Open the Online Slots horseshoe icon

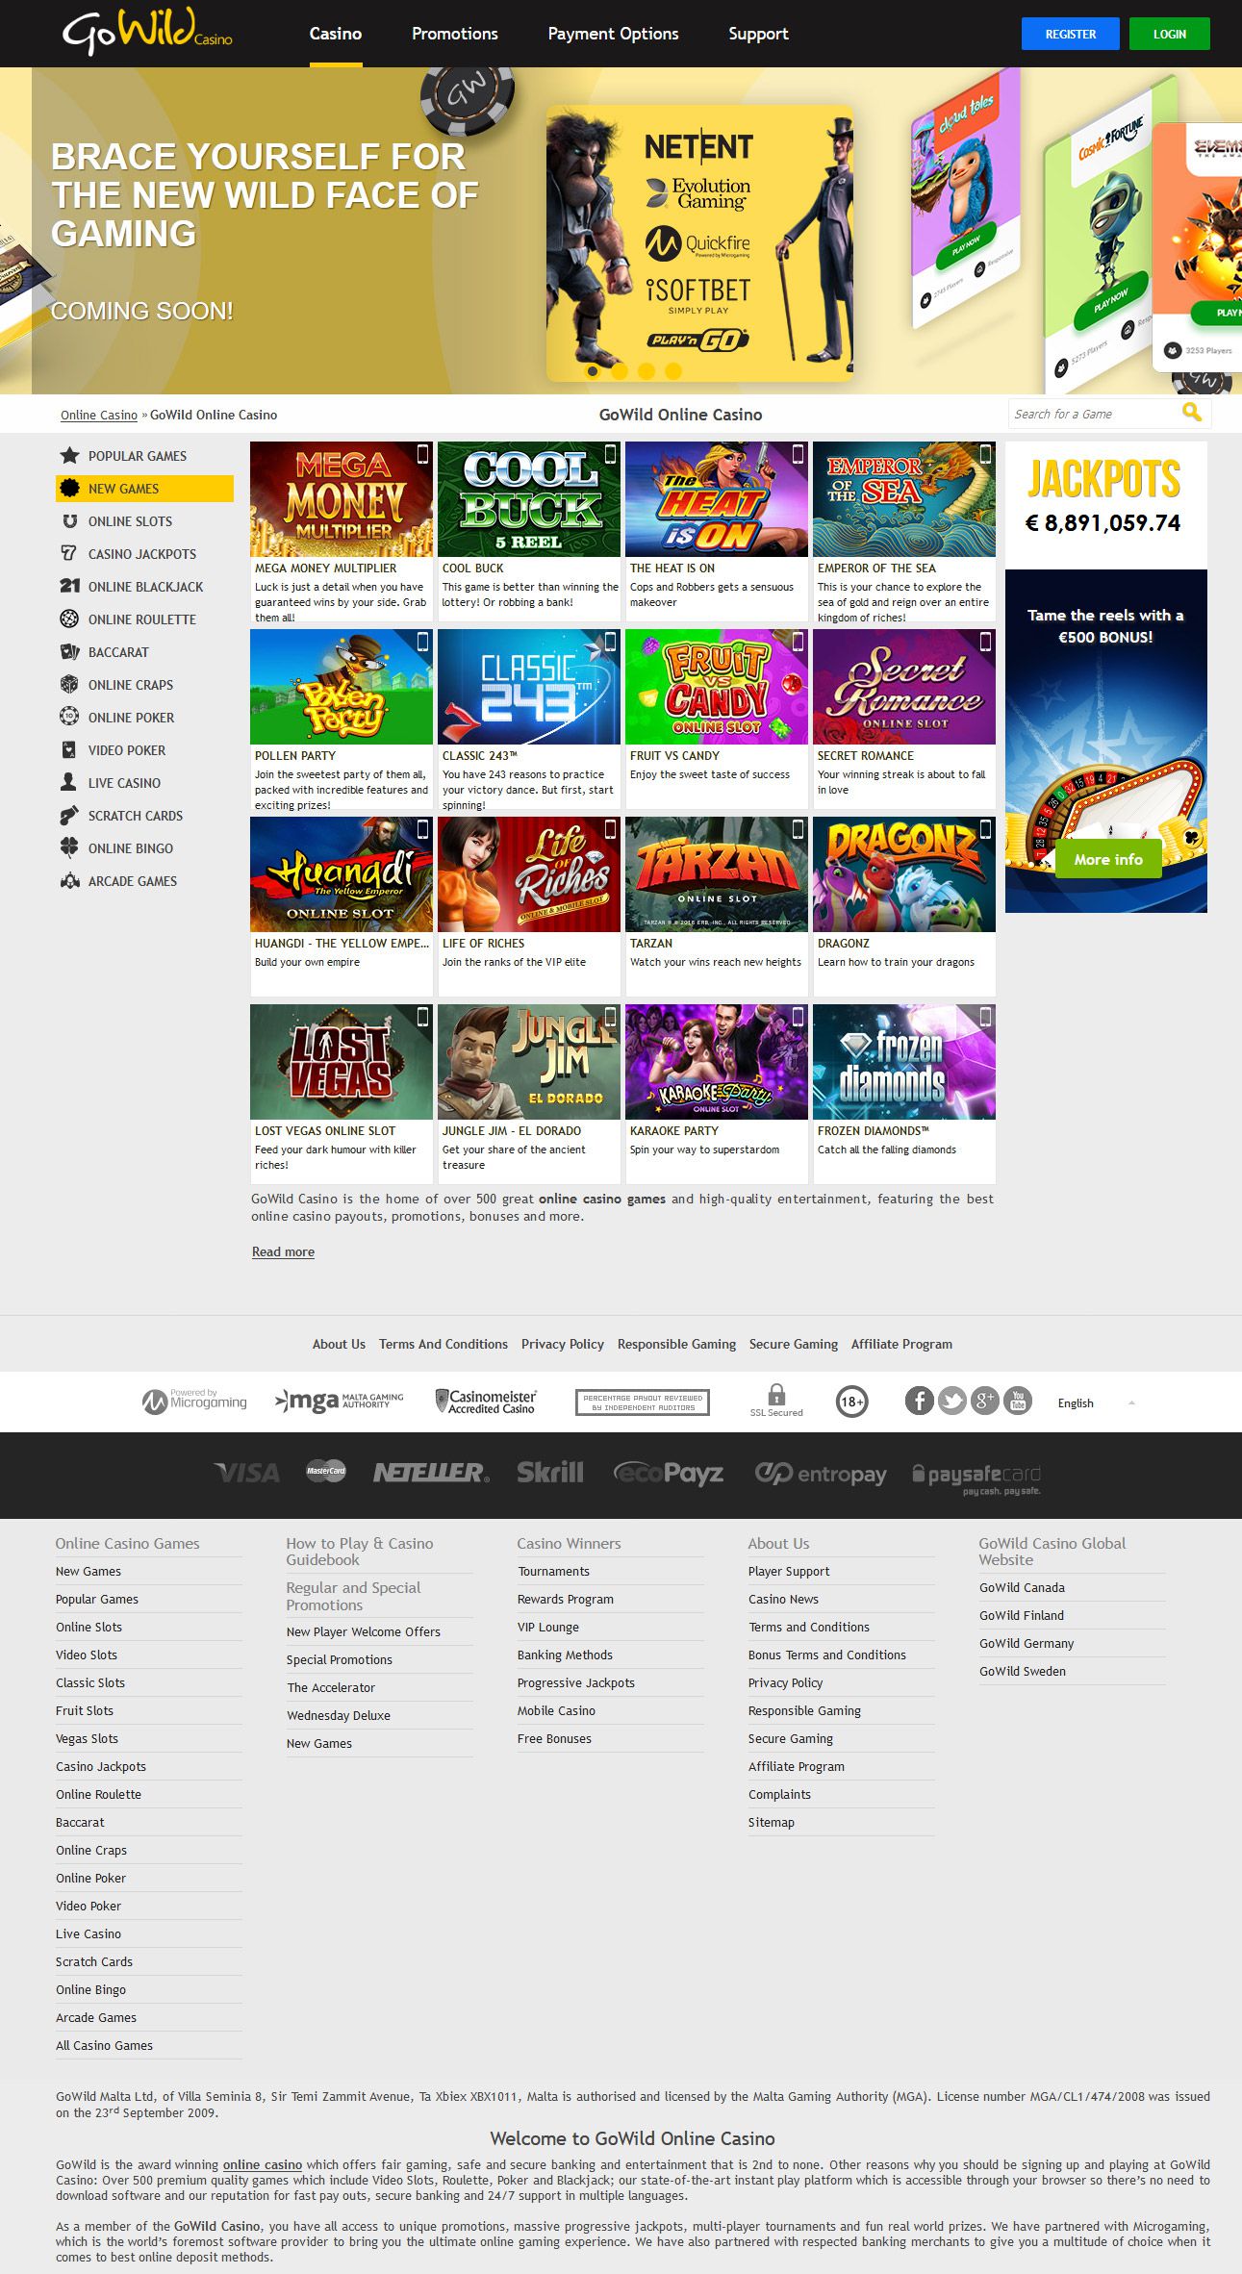click(69, 521)
